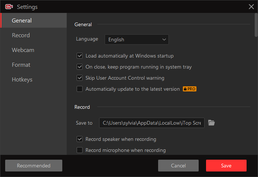Enable Record microphone when recording

tap(79, 150)
